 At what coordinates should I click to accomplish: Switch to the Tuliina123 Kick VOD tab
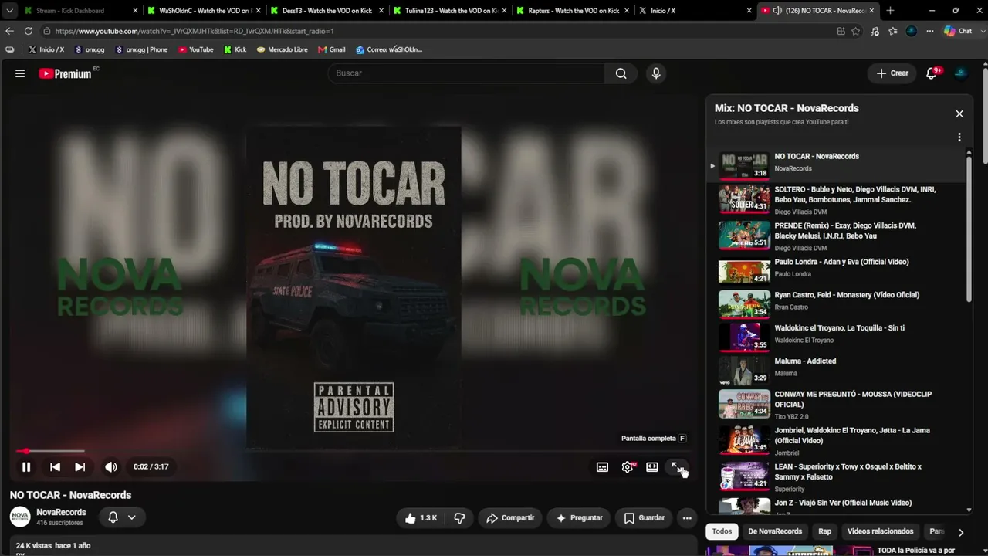coord(450,11)
